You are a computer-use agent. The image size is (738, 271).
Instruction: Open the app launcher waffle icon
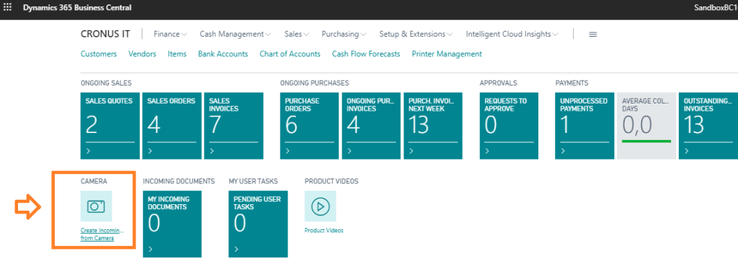click(7, 7)
